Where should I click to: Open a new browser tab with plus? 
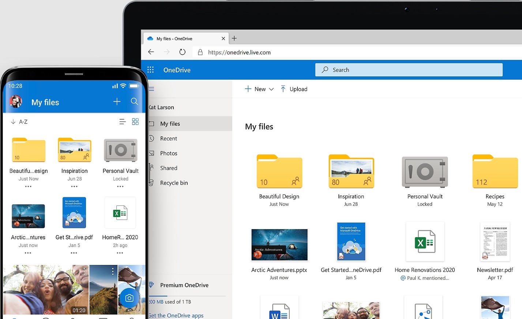coord(234,38)
